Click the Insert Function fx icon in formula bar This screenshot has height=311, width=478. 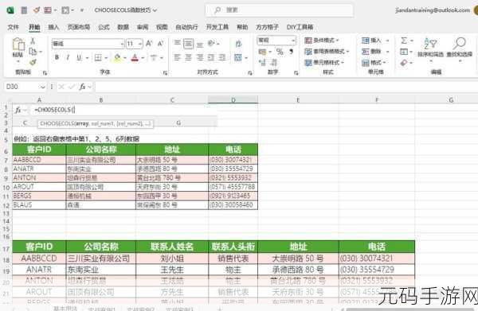pyautogui.click(x=82, y=87)
